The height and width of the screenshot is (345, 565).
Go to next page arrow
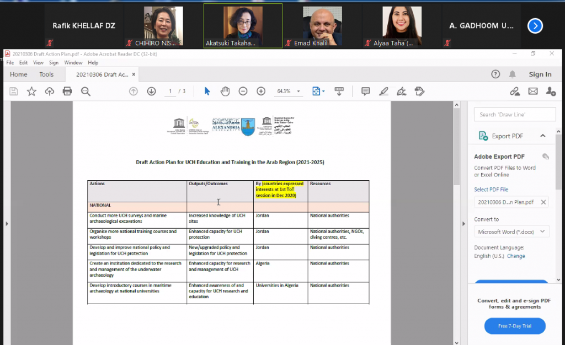click(151, 91)
